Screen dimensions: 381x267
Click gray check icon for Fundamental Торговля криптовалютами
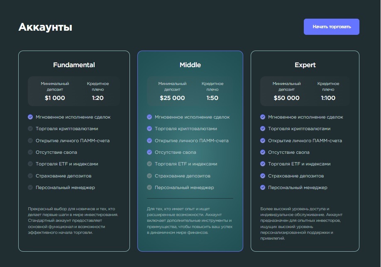[30, 129]
